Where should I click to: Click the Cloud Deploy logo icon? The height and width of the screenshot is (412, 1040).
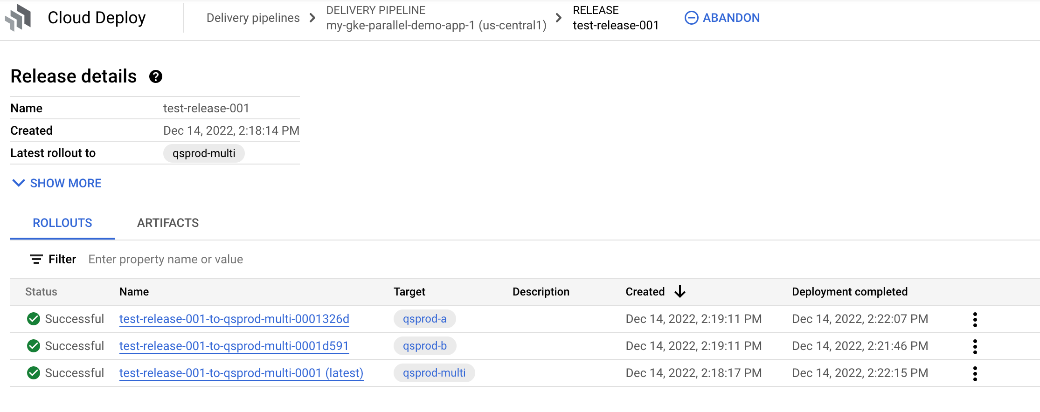(x=18, y=18)
